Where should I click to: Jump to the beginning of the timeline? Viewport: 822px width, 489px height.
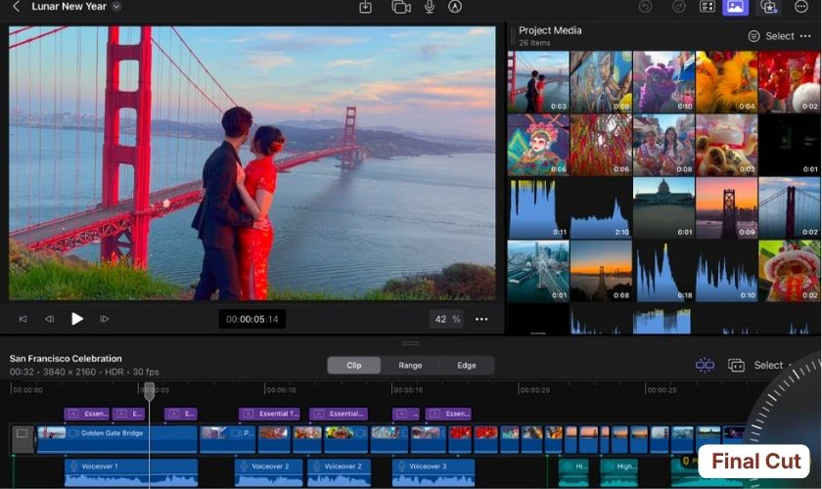(23, 319)
